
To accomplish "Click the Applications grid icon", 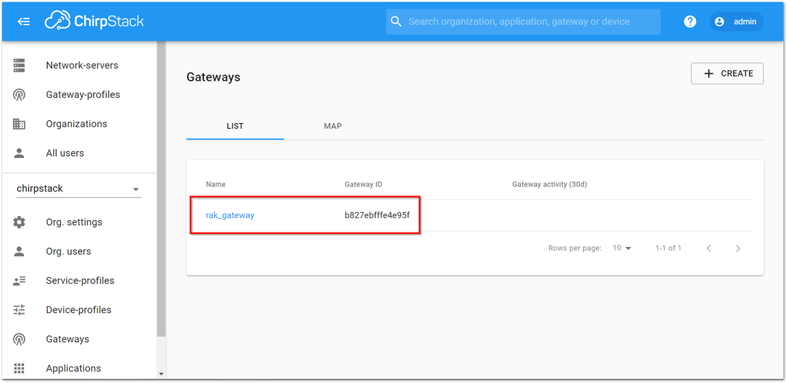I will [19, 369].
